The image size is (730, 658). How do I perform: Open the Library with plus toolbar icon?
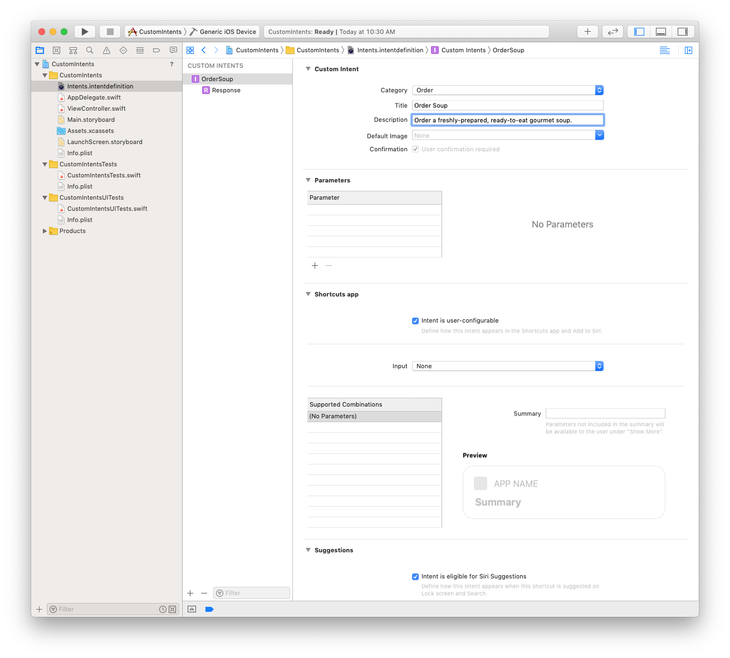pyautogui.click(x=587, y=31)
